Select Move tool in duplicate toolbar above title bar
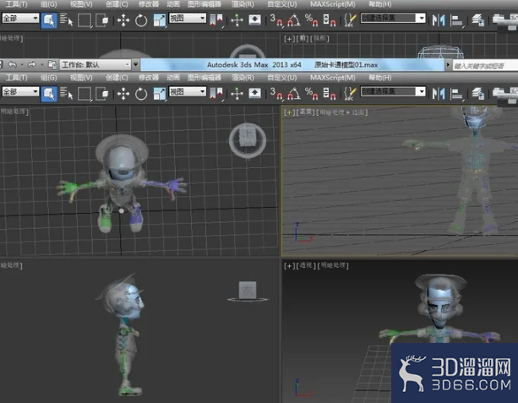The height and width of the screenshot is (403, 518). (123, 20)
